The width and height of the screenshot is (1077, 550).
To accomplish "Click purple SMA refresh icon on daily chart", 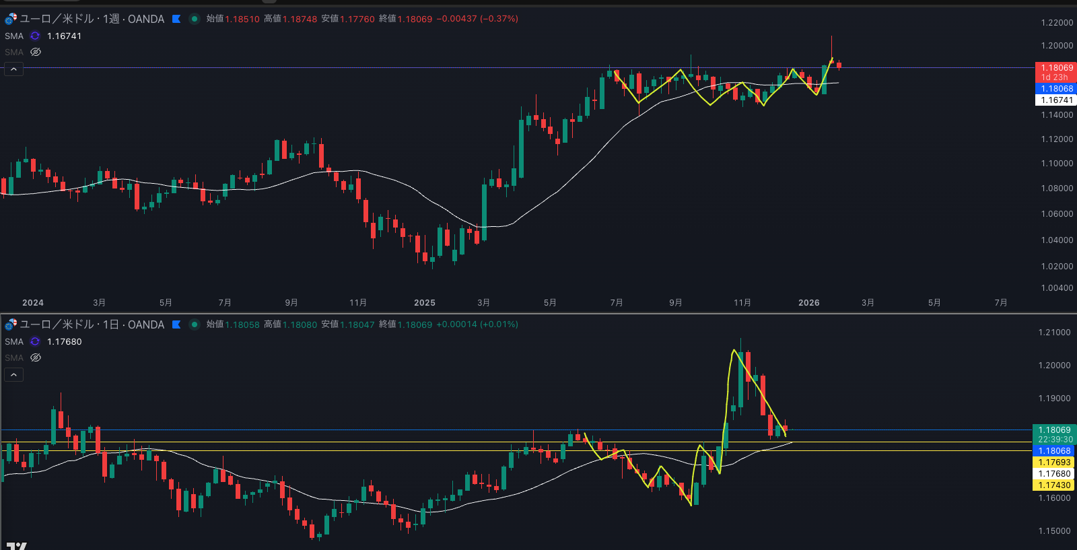I will coord(35,342).
